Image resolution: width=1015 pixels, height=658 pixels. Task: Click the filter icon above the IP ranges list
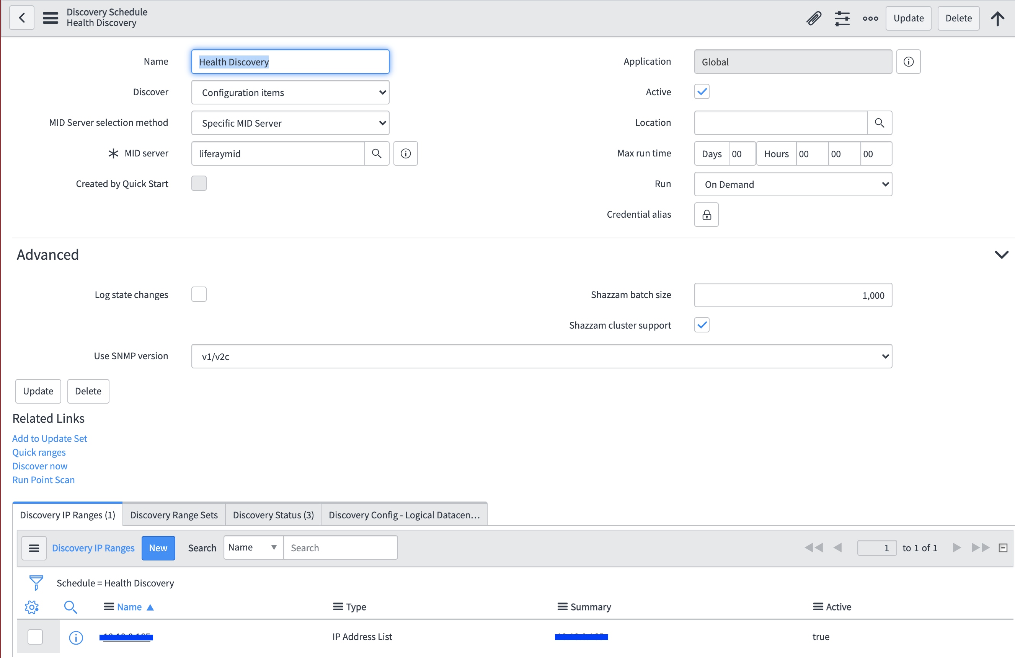point(36,583)
